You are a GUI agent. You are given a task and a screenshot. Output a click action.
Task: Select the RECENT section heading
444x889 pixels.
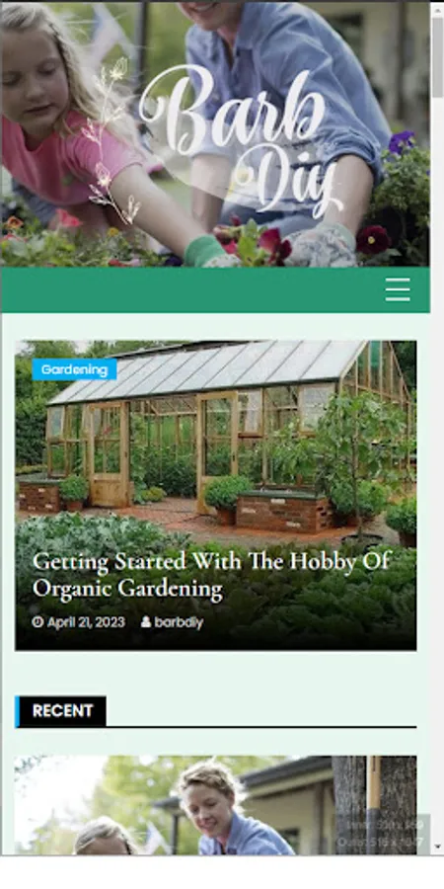[x=62, y=711]
